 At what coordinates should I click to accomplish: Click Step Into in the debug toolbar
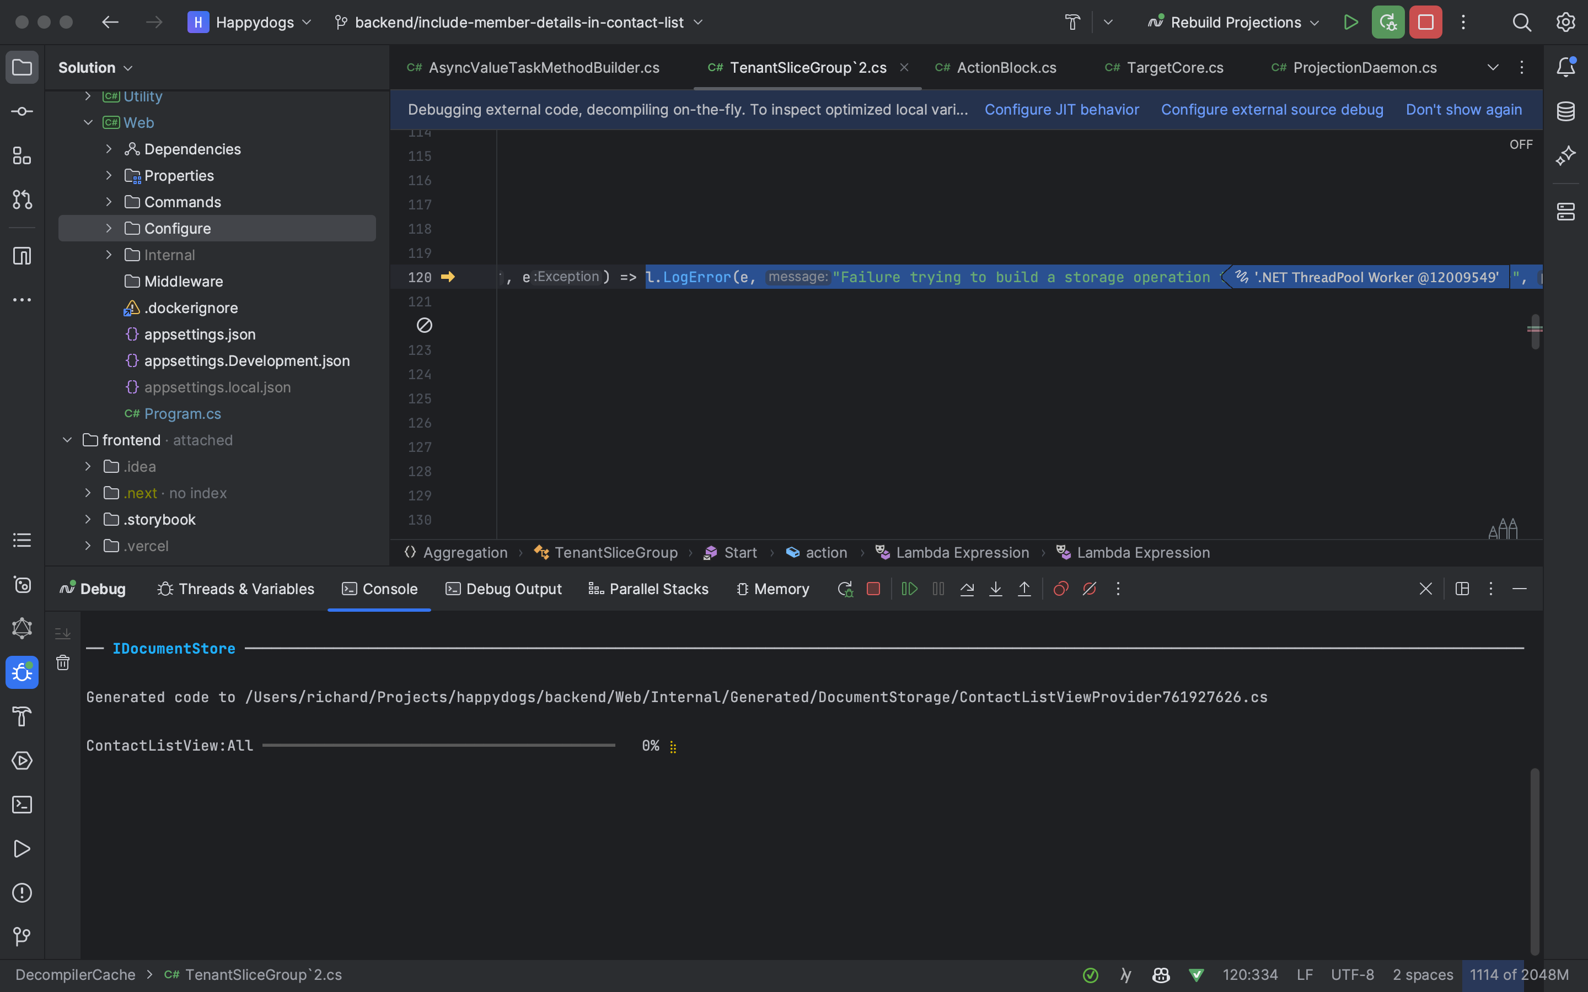pos(995,589)
